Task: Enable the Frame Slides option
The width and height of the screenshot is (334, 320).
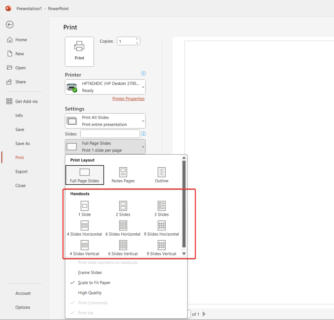Action: [90, 272]
